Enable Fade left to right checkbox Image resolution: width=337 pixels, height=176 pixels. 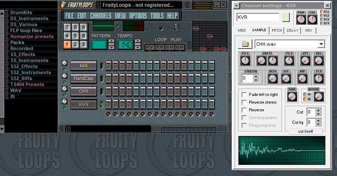click(244, 95)
